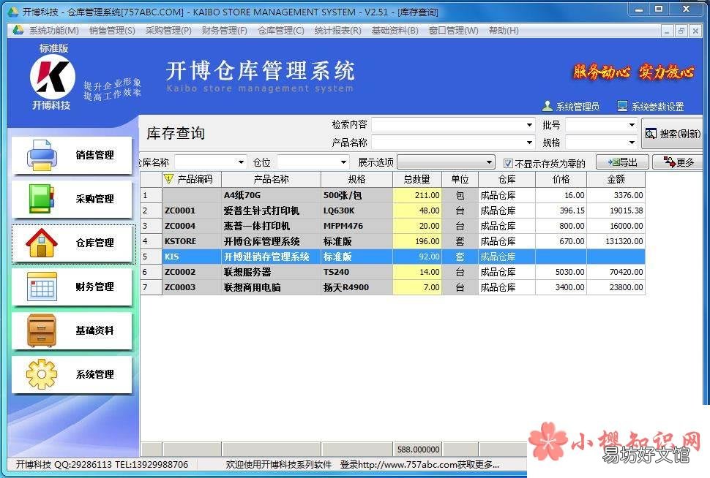Click the system parameter settings monitor icon

click(x=623, y=106)
